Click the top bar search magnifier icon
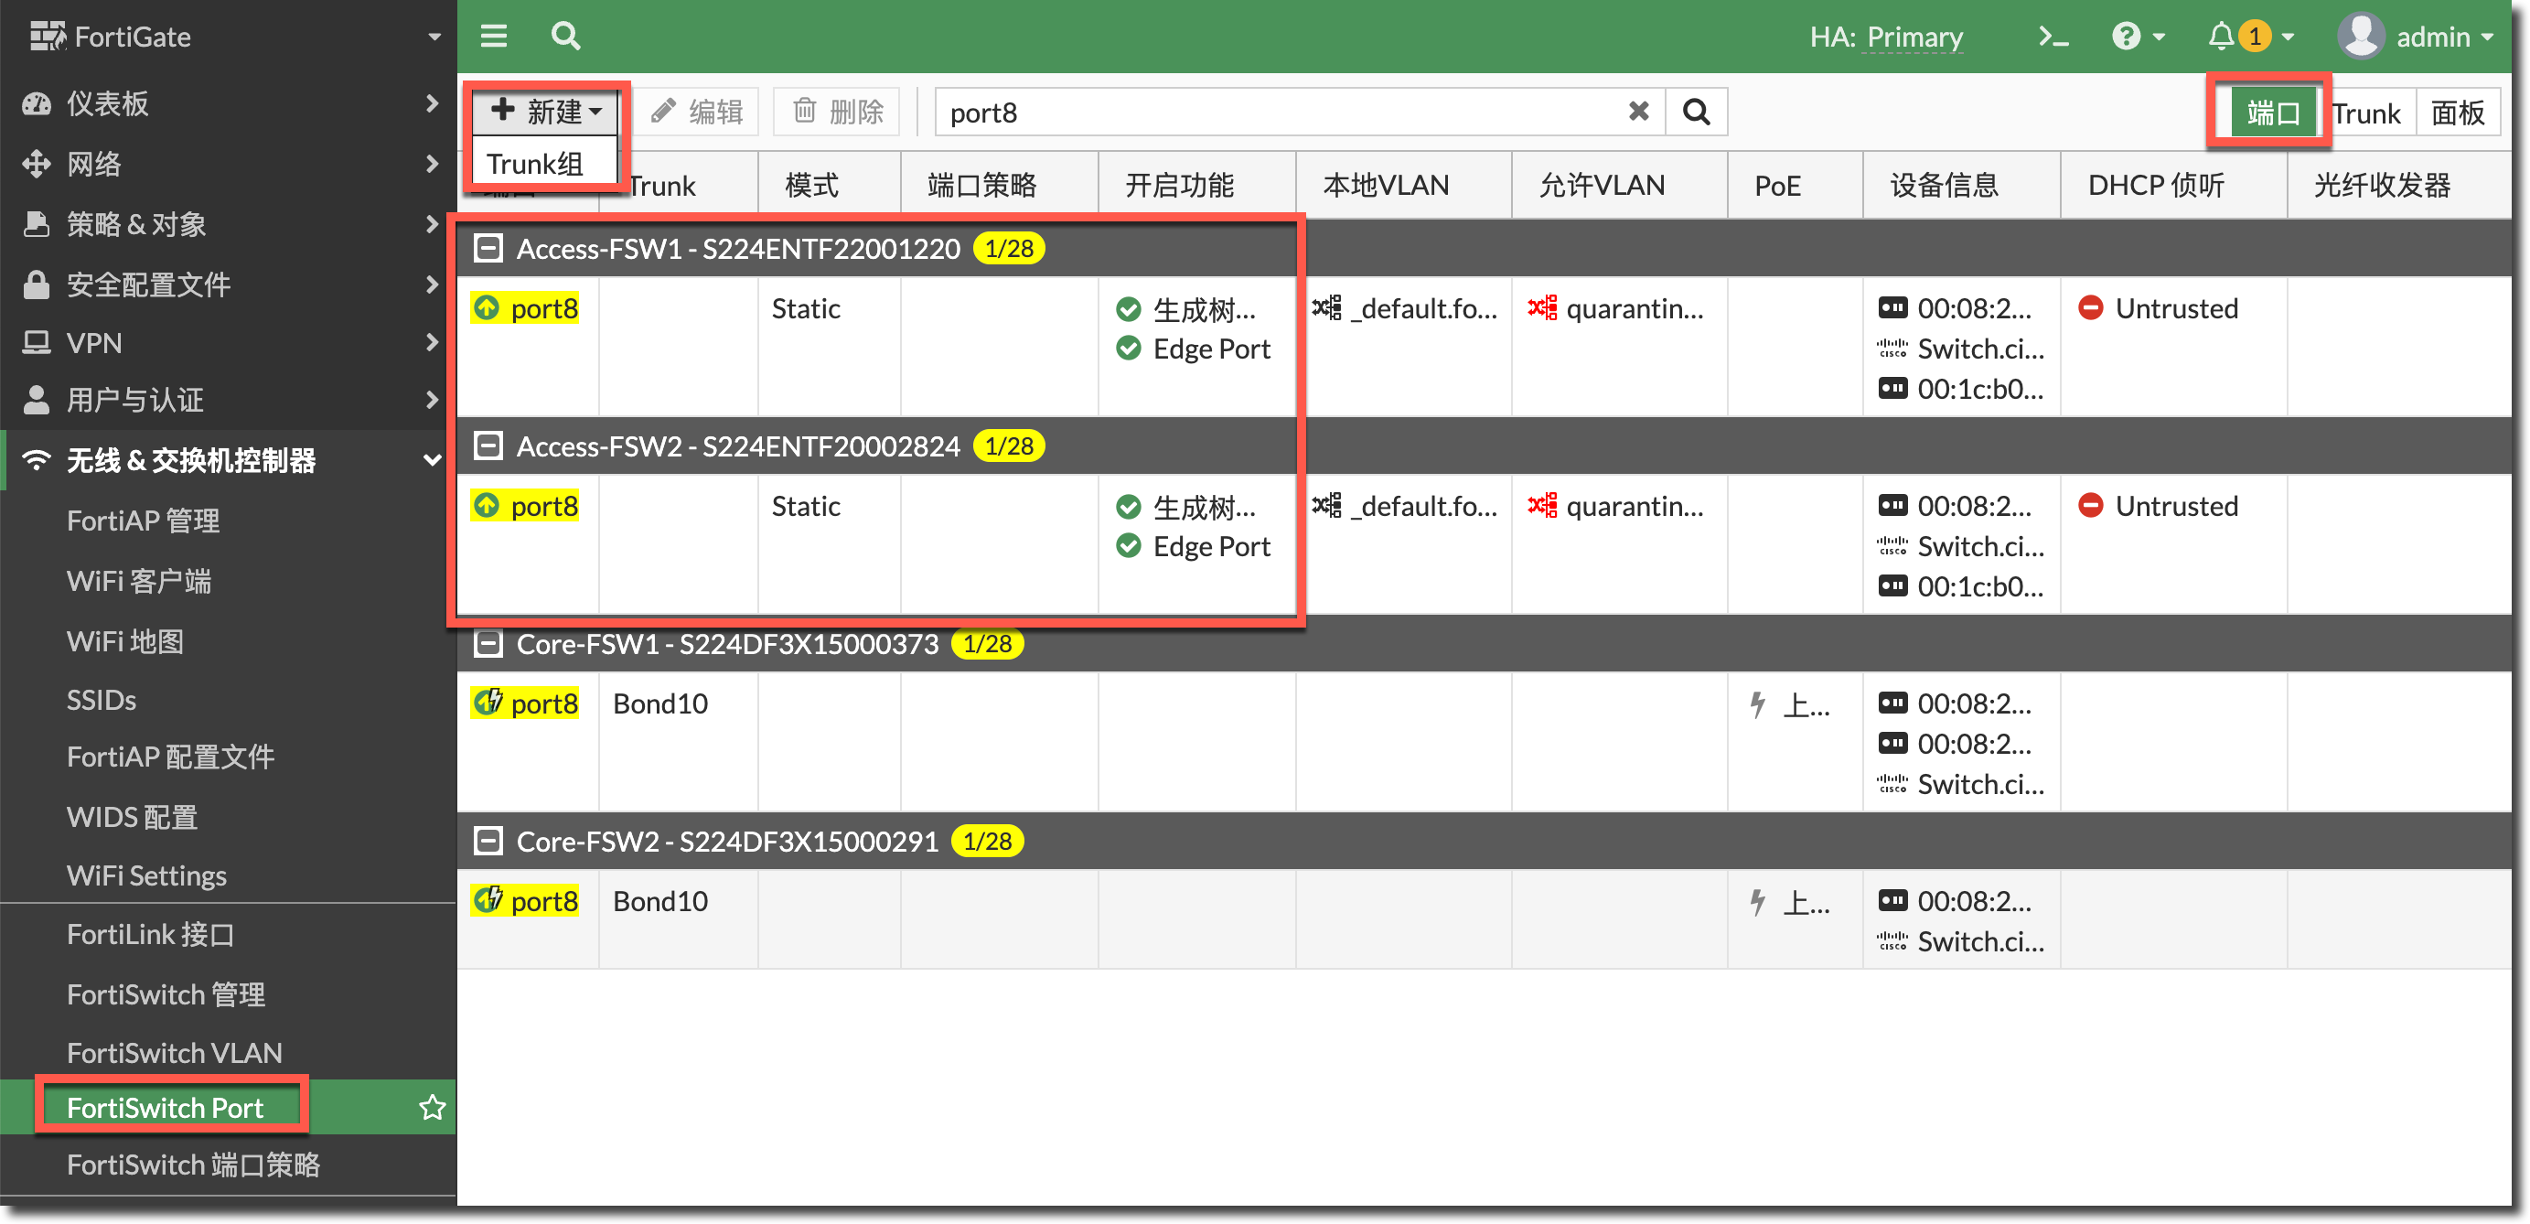 565,37
